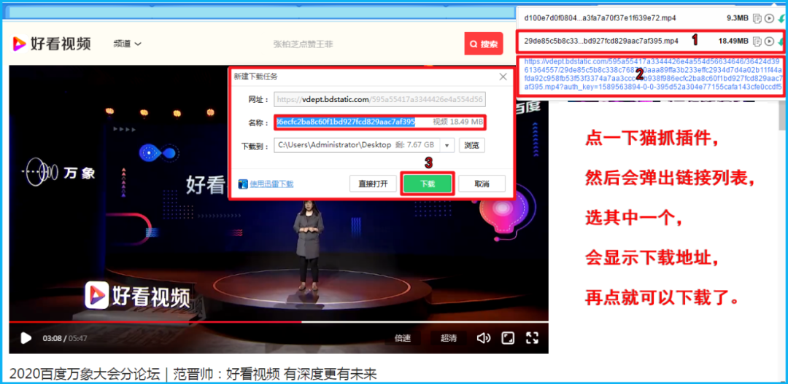Viewport: 788px width, 384px height.
Task: Preview the 18.49MB mp4 entry
Action: tap(769, 41)
